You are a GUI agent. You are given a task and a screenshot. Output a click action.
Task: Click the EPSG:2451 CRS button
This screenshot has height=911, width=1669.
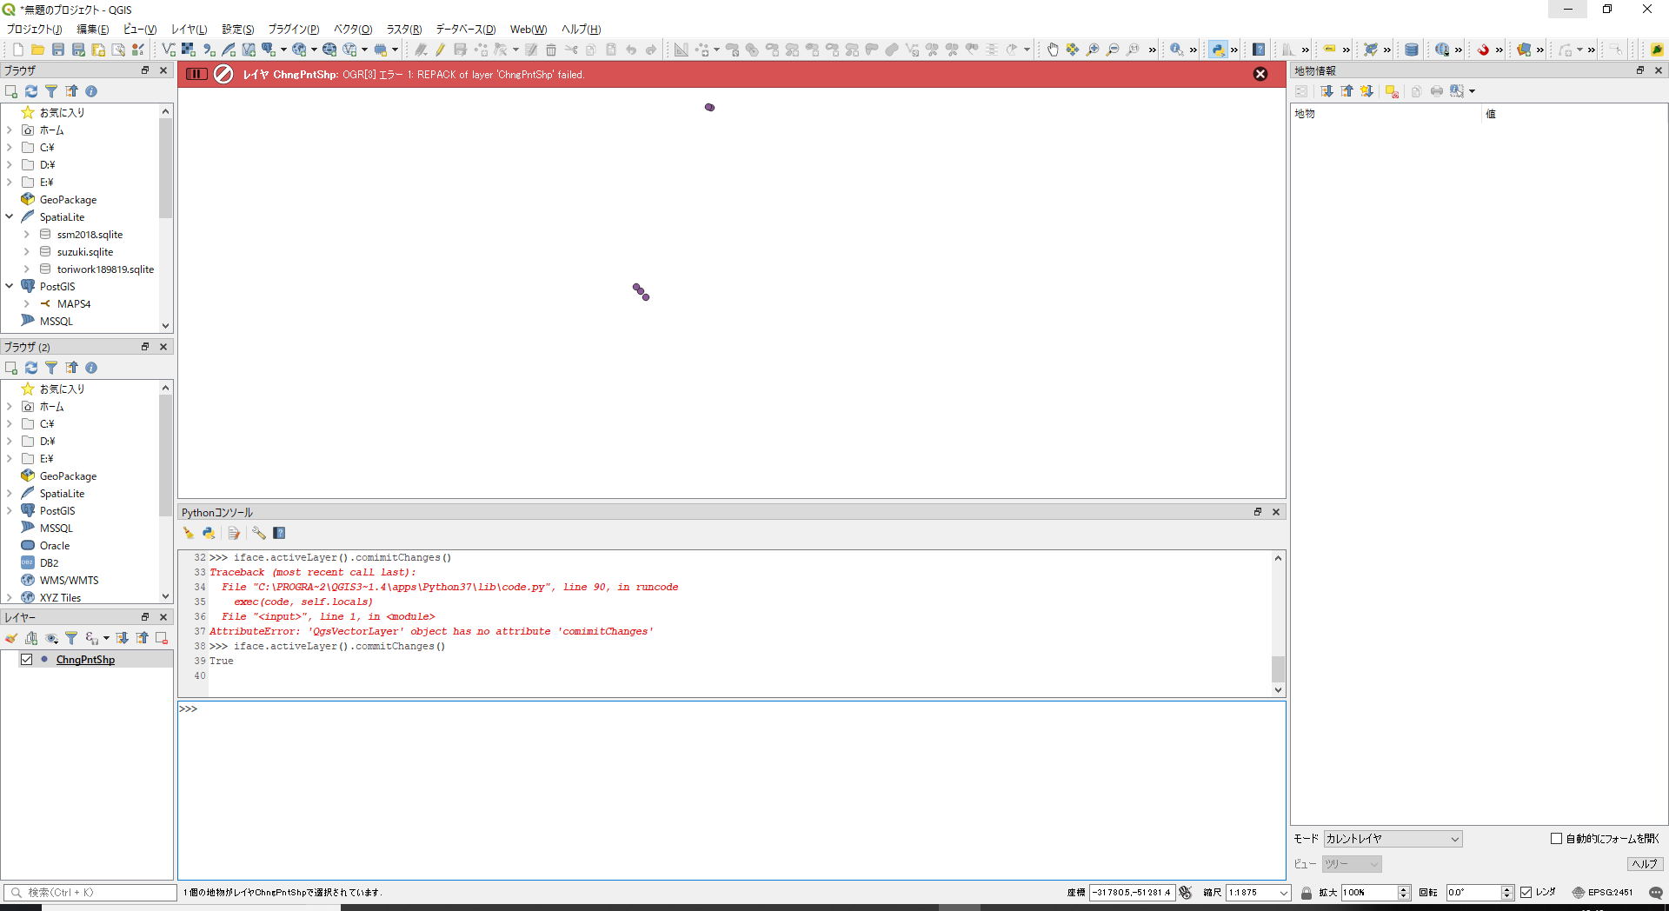click(1602, 892)
